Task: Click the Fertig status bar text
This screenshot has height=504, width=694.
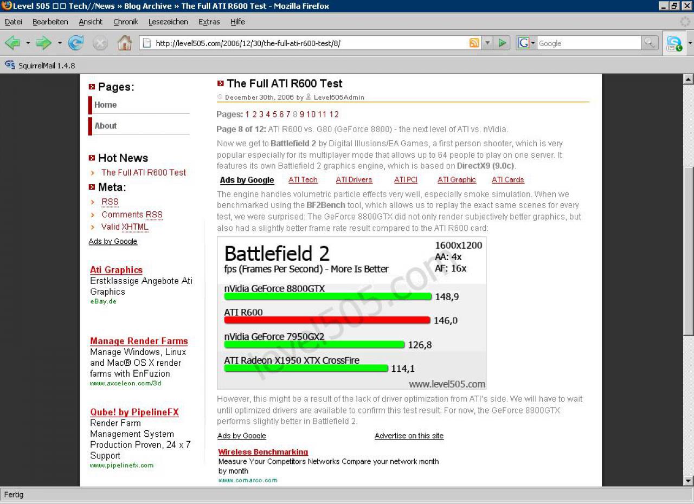Action: tap(14, 495)
